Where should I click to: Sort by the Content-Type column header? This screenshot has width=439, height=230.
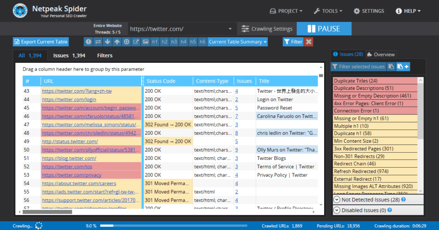tap(213, 81)
